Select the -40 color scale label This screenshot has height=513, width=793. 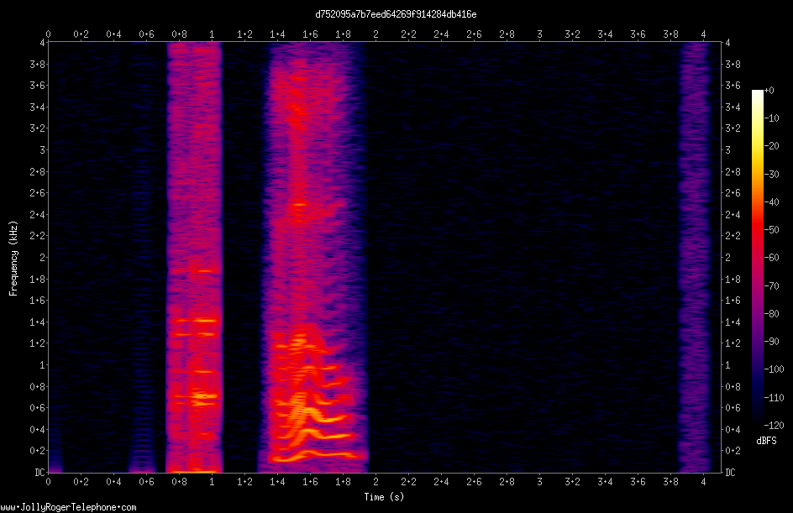[x=771, y=202]
